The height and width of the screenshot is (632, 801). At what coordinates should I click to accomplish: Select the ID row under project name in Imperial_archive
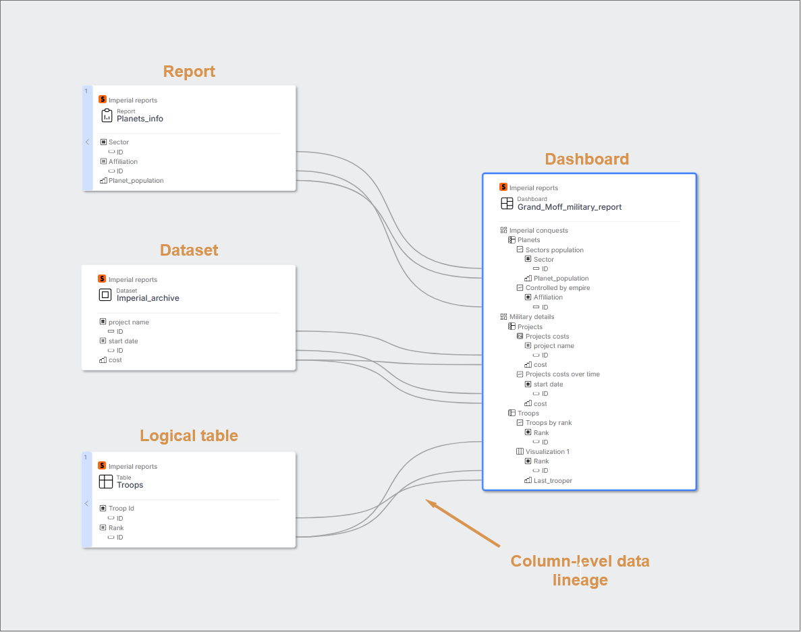click(120, 332)
